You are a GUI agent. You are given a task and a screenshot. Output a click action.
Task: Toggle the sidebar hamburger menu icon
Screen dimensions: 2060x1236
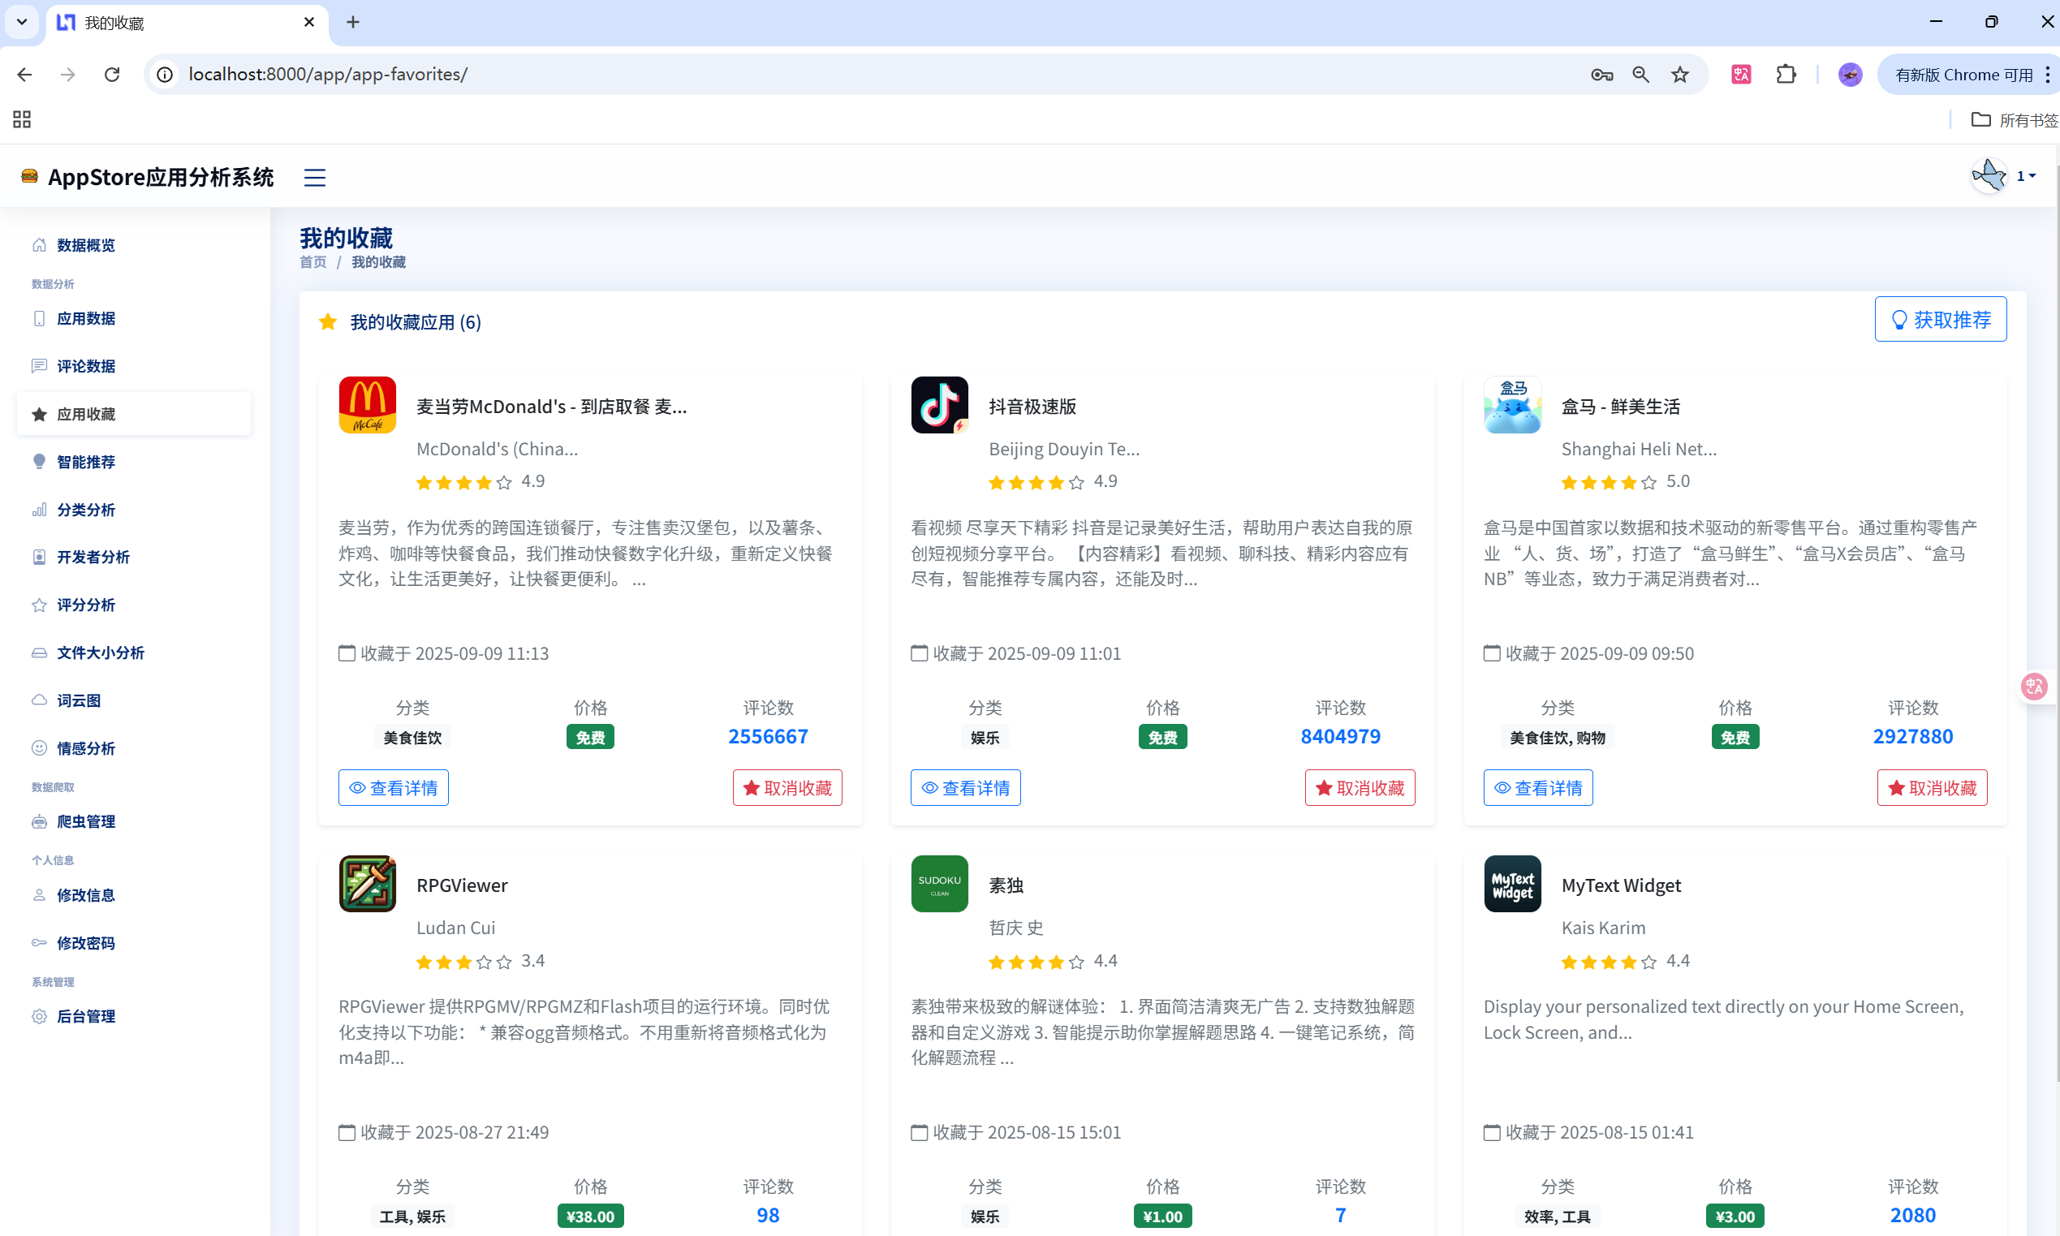tap(314, 178)
